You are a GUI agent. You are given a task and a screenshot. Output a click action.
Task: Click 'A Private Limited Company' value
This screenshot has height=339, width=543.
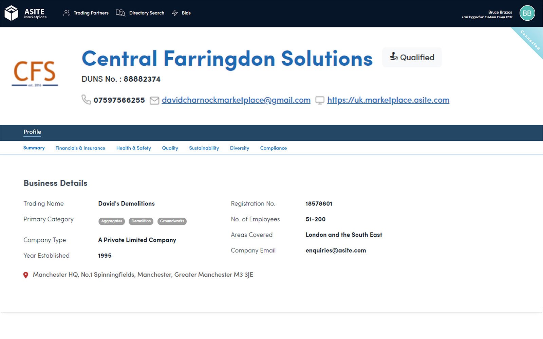pos(137,240)
